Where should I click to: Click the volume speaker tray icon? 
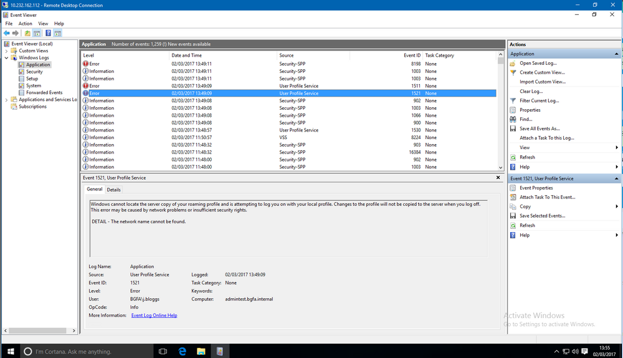click(575, 351)
